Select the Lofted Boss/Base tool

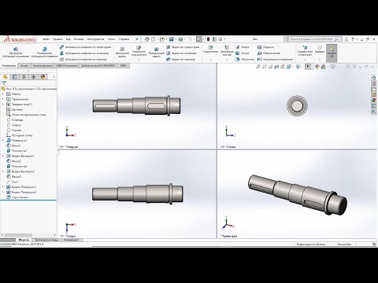click(x=84, y=53)
